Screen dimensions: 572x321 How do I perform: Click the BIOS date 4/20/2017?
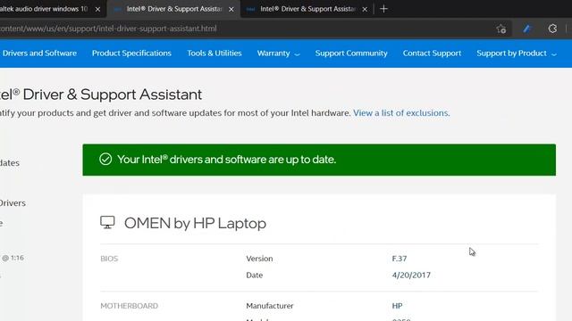(x=411, y=276)
